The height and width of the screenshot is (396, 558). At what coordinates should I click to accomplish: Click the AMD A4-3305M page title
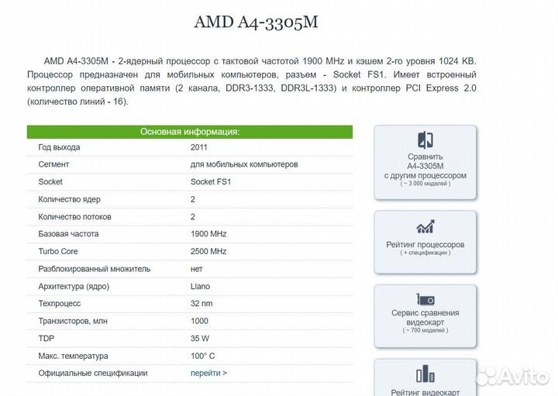256,22
